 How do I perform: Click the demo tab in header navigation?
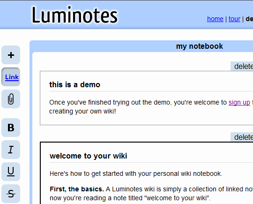click(249, 19)
